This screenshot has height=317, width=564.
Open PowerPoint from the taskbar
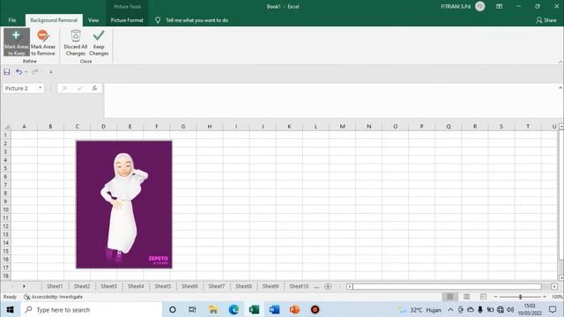[294, 309]
